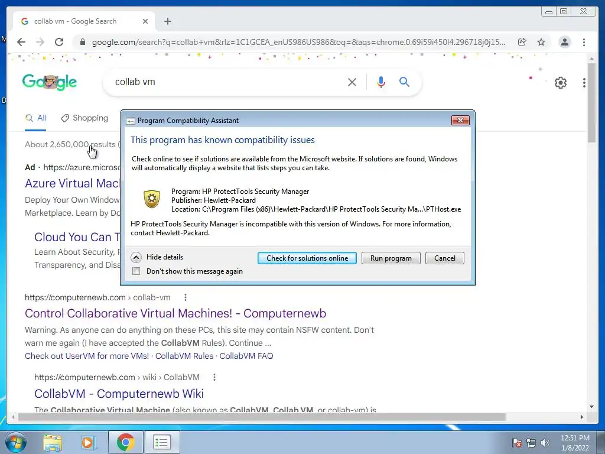The height and width of the screenshot is (454, 605).
Task: Open the CollabVM Rules sitelink
Action: 184,356
